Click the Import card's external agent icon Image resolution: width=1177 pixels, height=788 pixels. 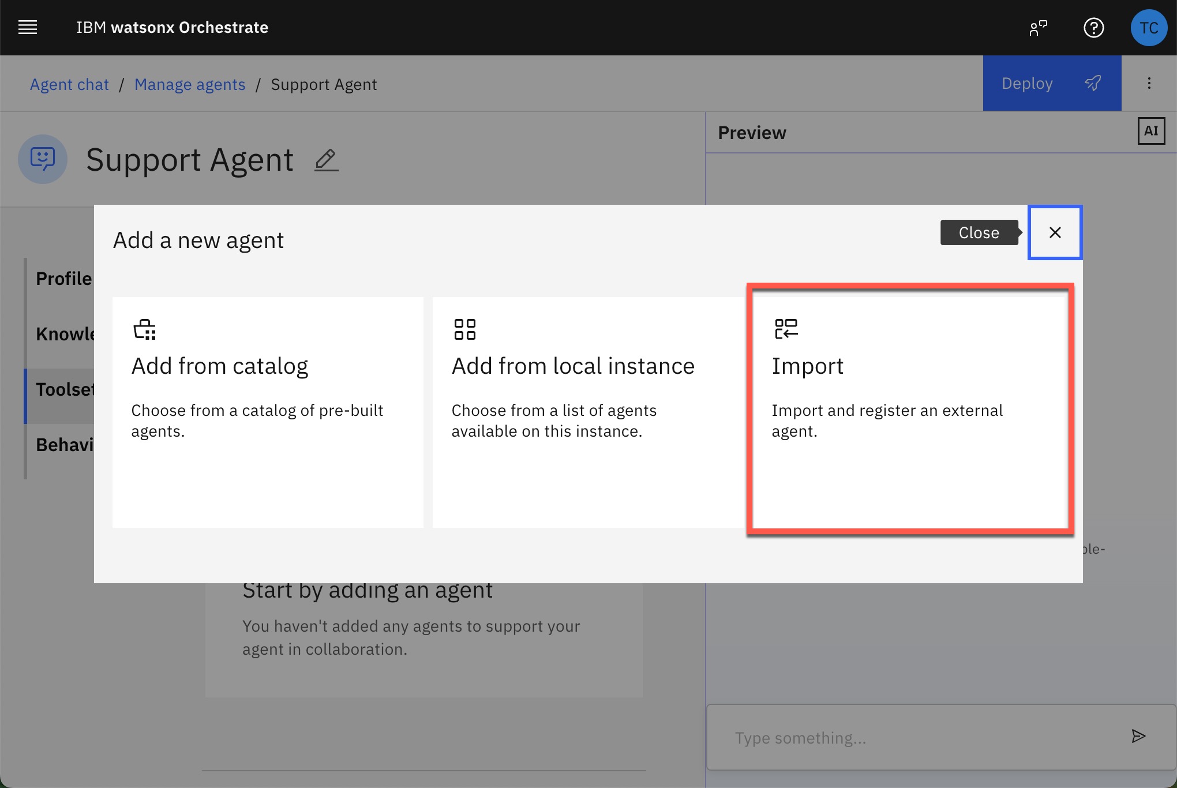(x=785, y=329)
